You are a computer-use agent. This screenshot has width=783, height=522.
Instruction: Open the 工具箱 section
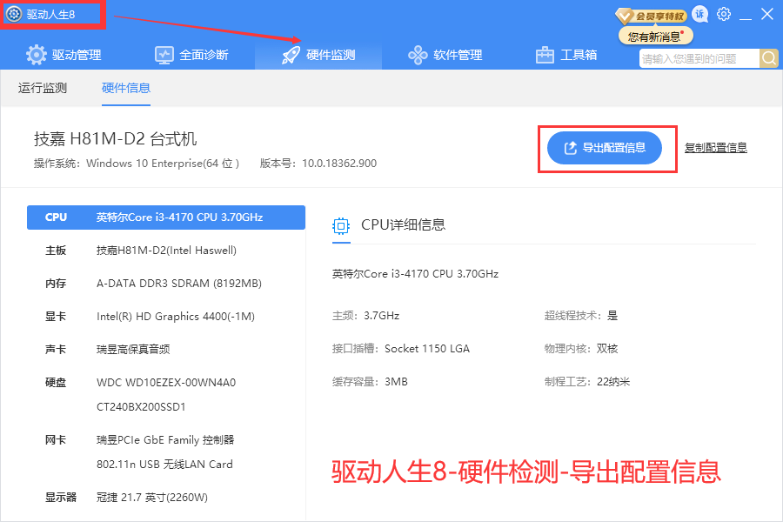tap(566, 55)
